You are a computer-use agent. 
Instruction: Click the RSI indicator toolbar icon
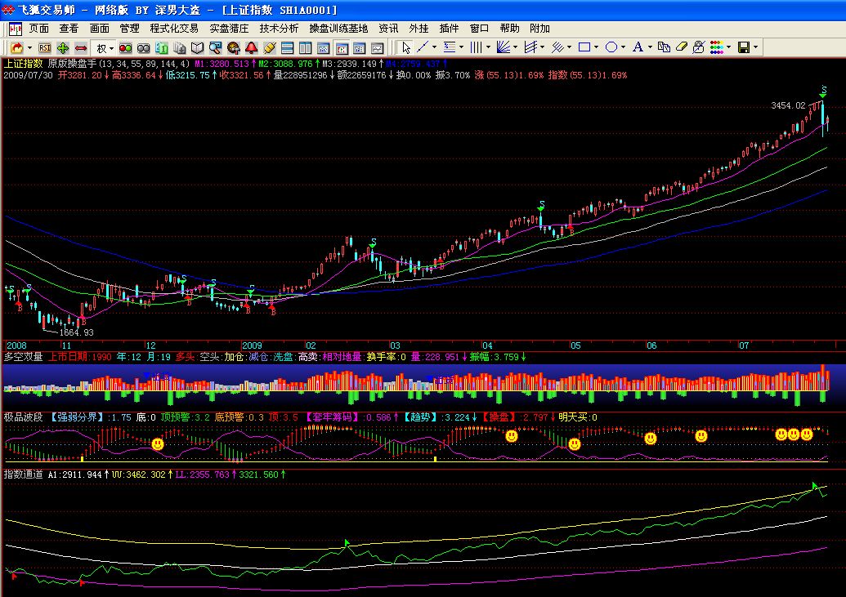(44, 48)
